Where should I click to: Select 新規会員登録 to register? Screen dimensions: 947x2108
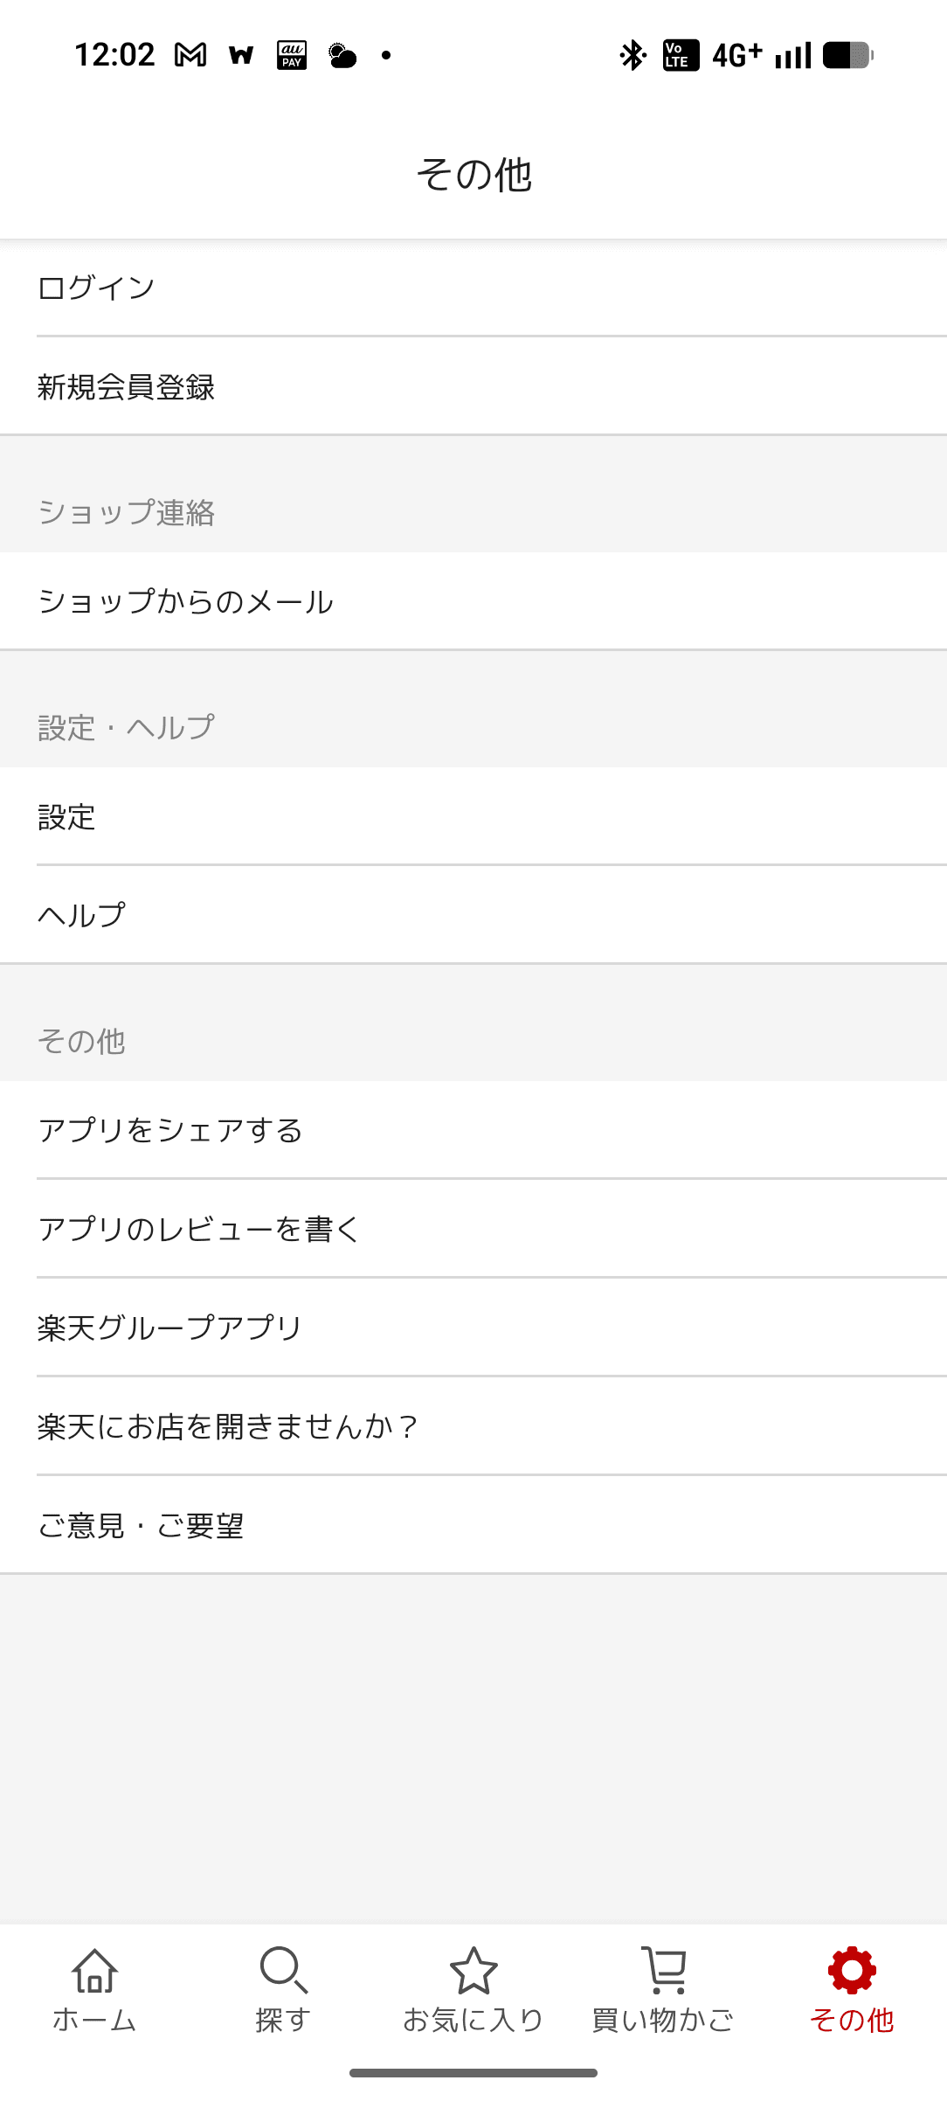pos(473,386)
